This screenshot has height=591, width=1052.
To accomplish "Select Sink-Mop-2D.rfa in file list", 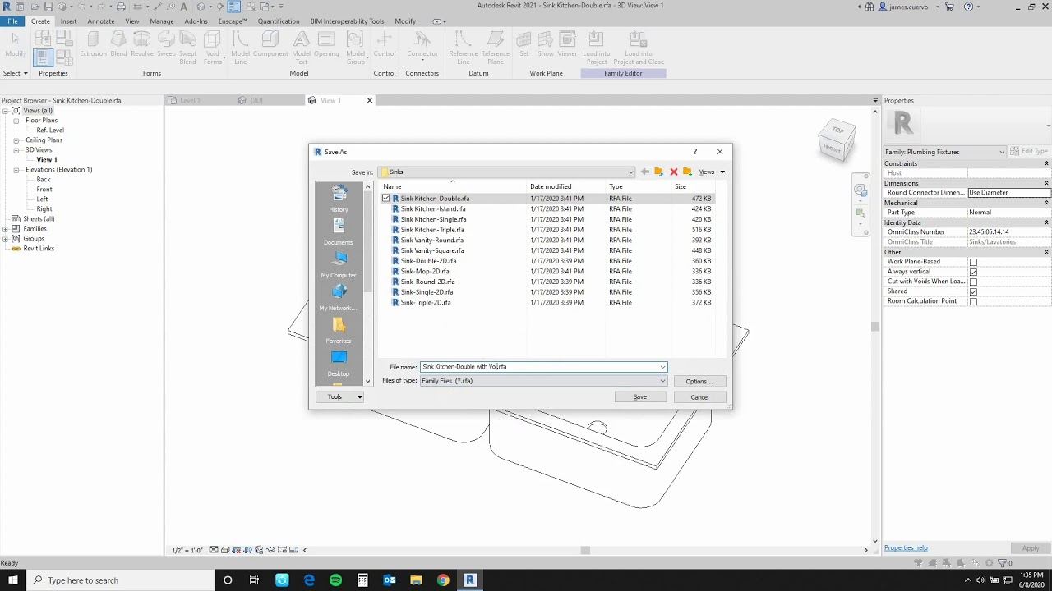I will [x=425, y=272].
